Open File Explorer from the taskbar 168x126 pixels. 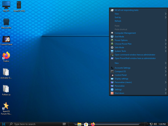click(x=79, y=124)
